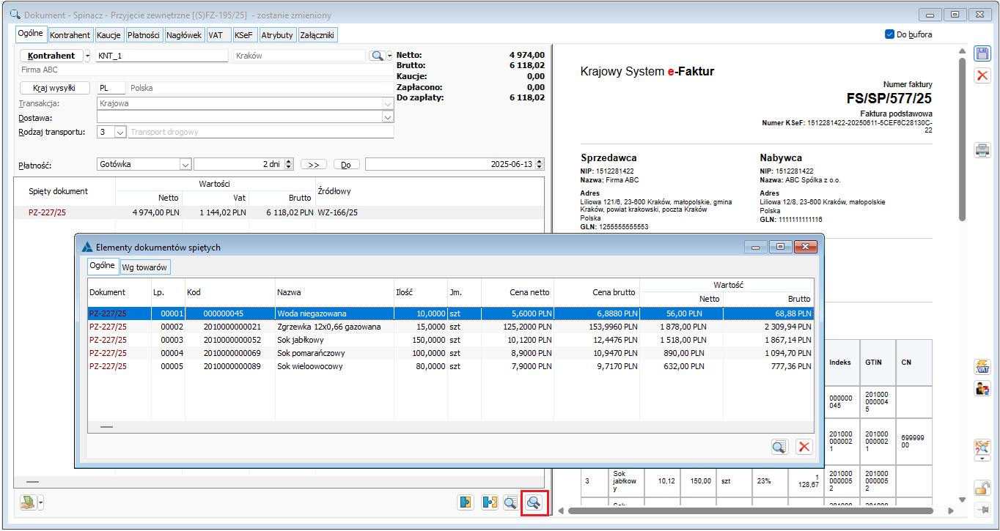The width and height of the screenshot is (1000, 531).
Task: Expand the Rodzaj transportu dropdown
Action: point(120,133)
